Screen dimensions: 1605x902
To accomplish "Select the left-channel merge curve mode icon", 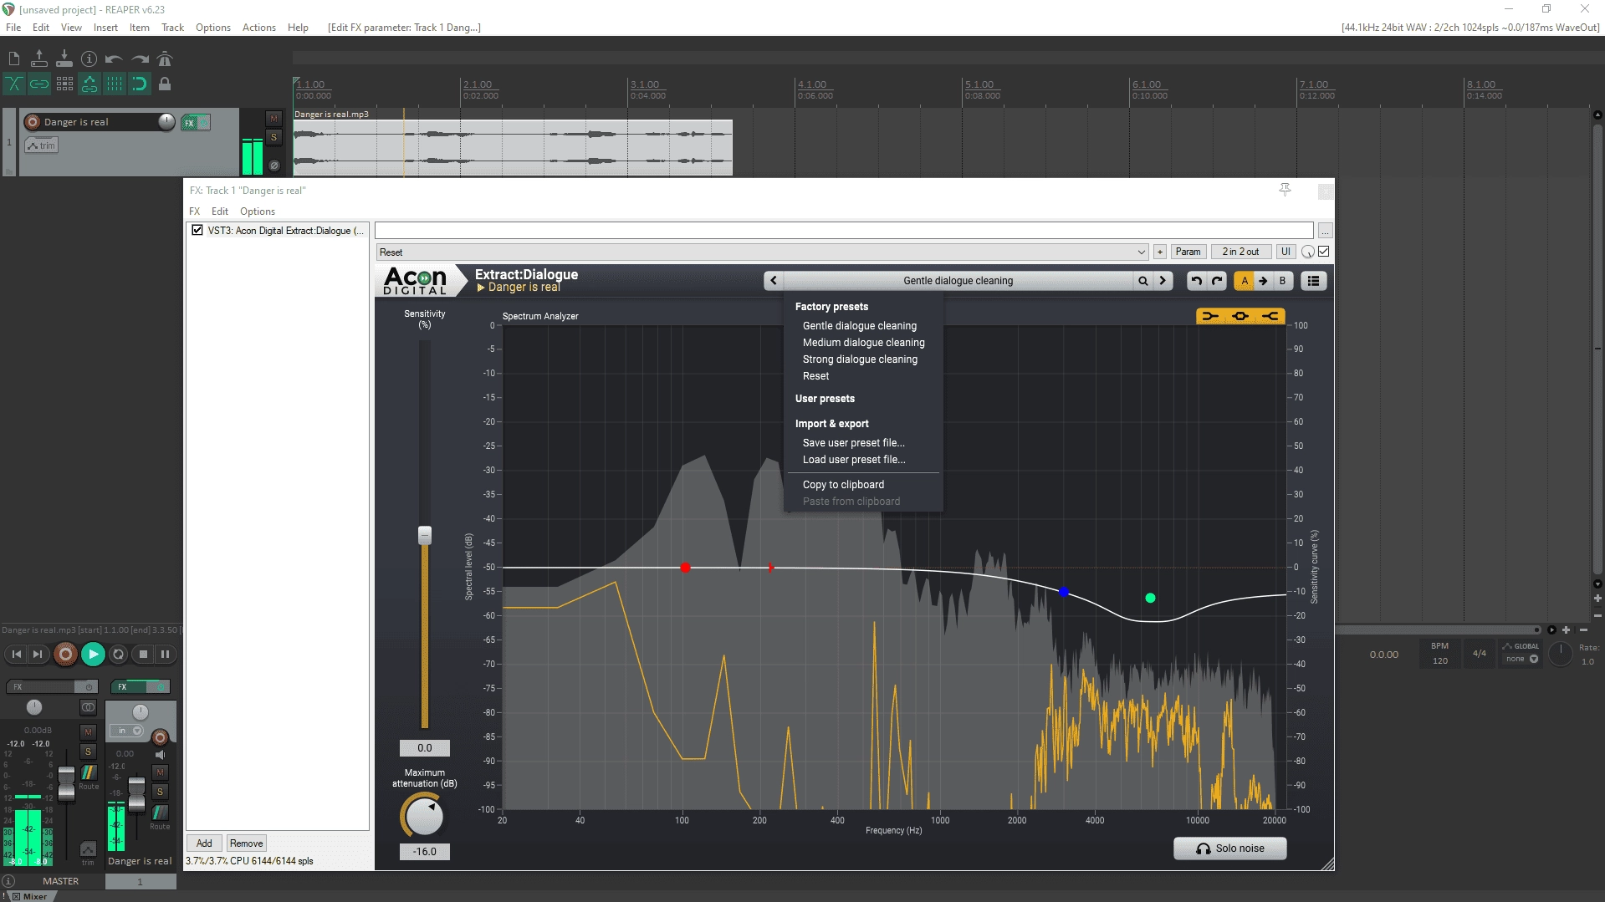I will (1210, 316).
